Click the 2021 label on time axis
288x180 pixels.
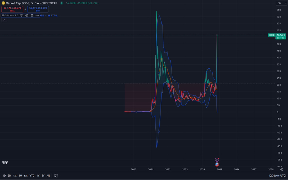[x=151, y=169]
